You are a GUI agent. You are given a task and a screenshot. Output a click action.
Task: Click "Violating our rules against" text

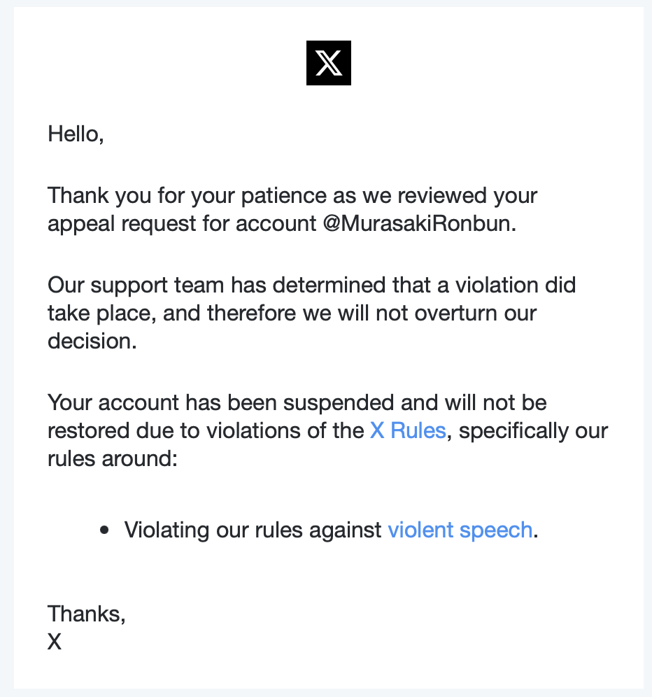click(x=253, y=530)
